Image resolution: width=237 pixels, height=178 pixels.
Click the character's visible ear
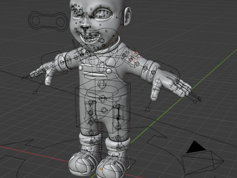127,16
